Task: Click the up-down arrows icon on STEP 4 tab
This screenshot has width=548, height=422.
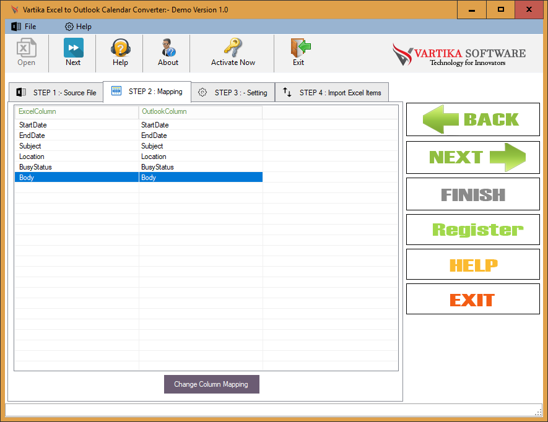Action: [x=287, y=92]
